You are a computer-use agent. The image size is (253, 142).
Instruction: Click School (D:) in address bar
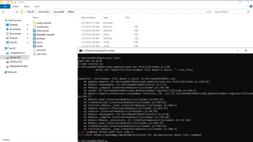tap(44, 12)
